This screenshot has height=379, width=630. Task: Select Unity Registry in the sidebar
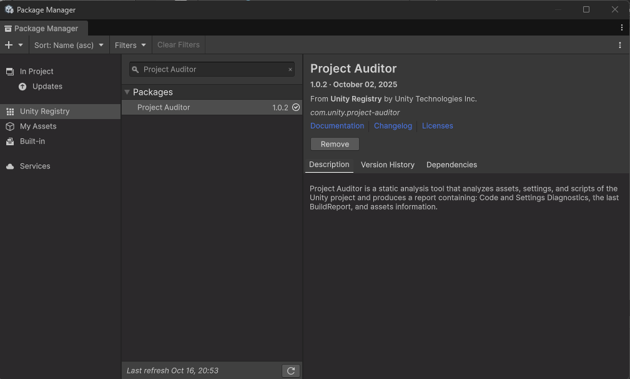(x=61, y=111)
